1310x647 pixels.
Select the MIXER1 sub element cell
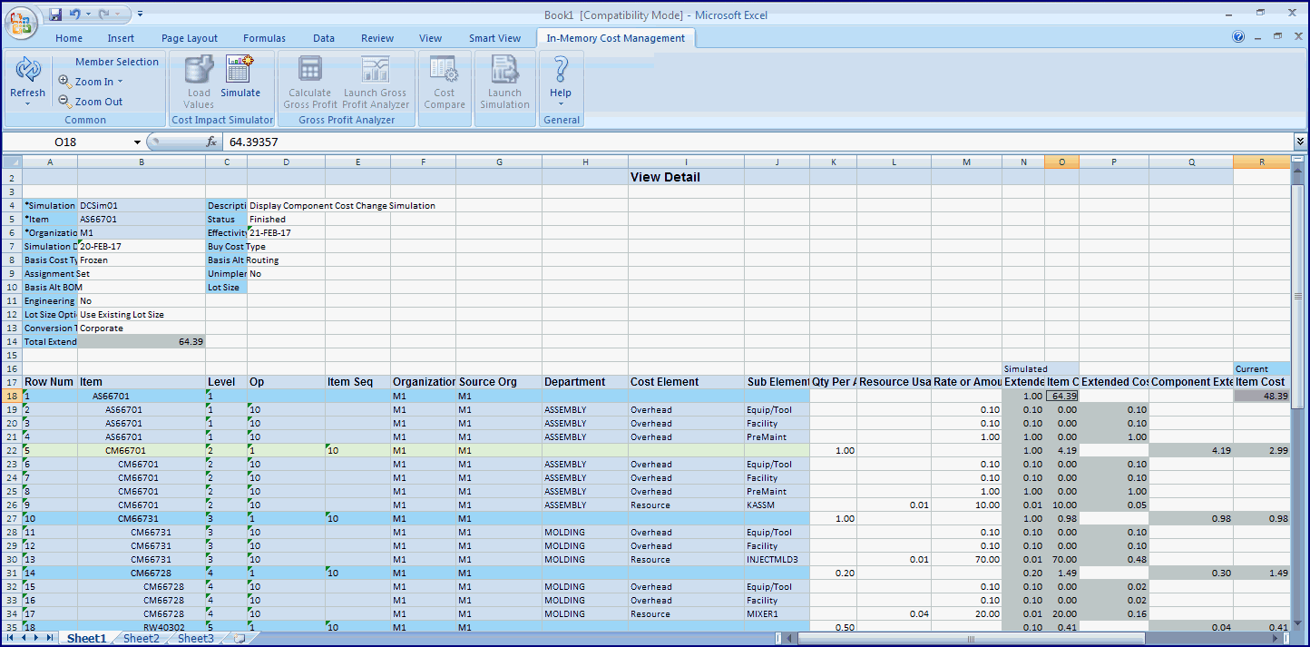tap(777, 614)
